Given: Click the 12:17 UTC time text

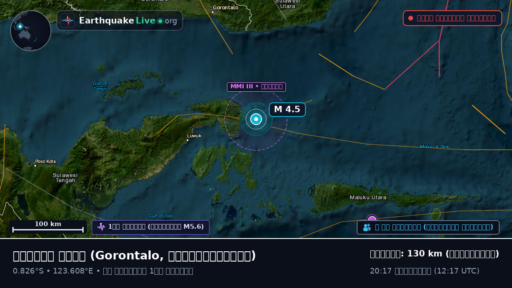Looking at the screenshot, I should pyautogui.click(x=457, y=271).
